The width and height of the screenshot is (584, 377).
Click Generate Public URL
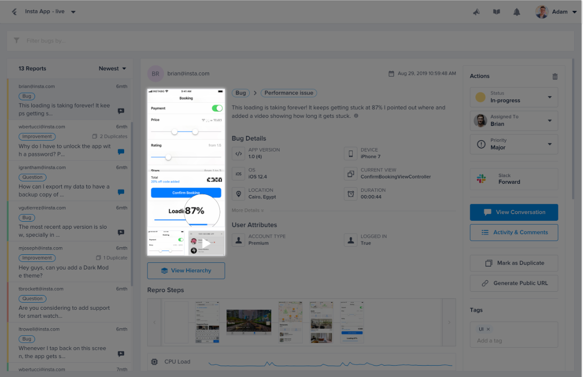pos(514,283)
